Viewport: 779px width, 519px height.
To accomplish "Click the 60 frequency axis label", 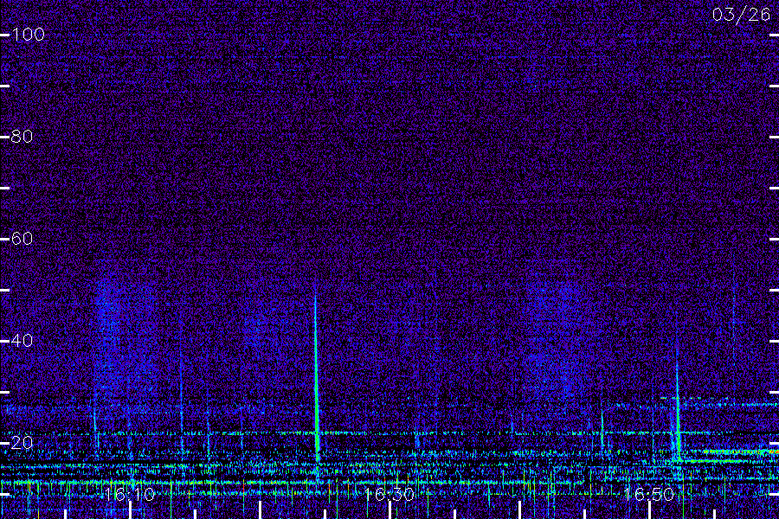I will tap(22, 239).
